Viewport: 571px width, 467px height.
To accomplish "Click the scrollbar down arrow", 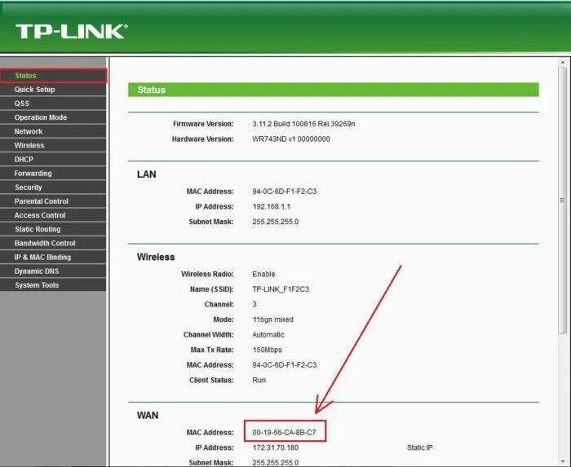I will 563,462.
